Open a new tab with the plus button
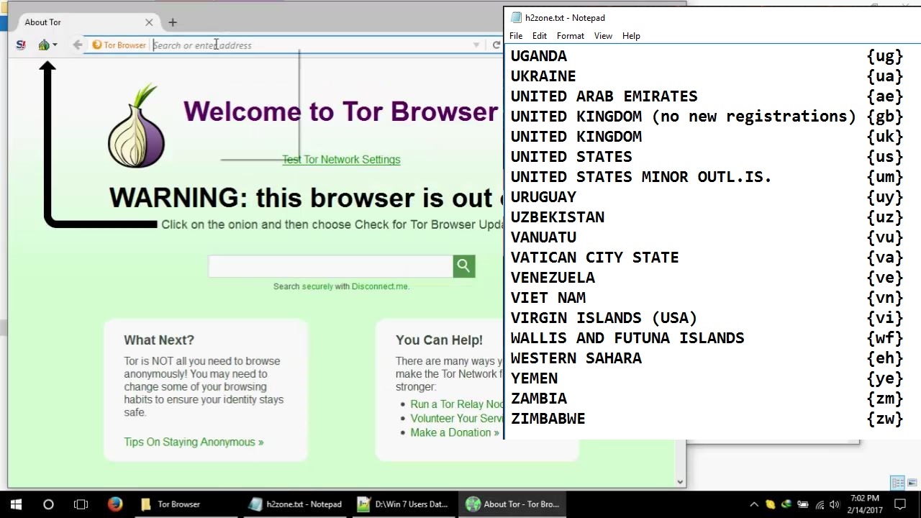The width and height of the screenshot is (921, 518). tap(173, 22)
